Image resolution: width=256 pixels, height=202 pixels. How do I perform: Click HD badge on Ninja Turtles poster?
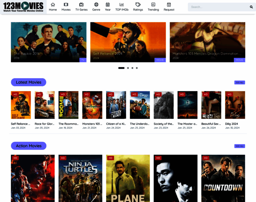tap(63, 158)
